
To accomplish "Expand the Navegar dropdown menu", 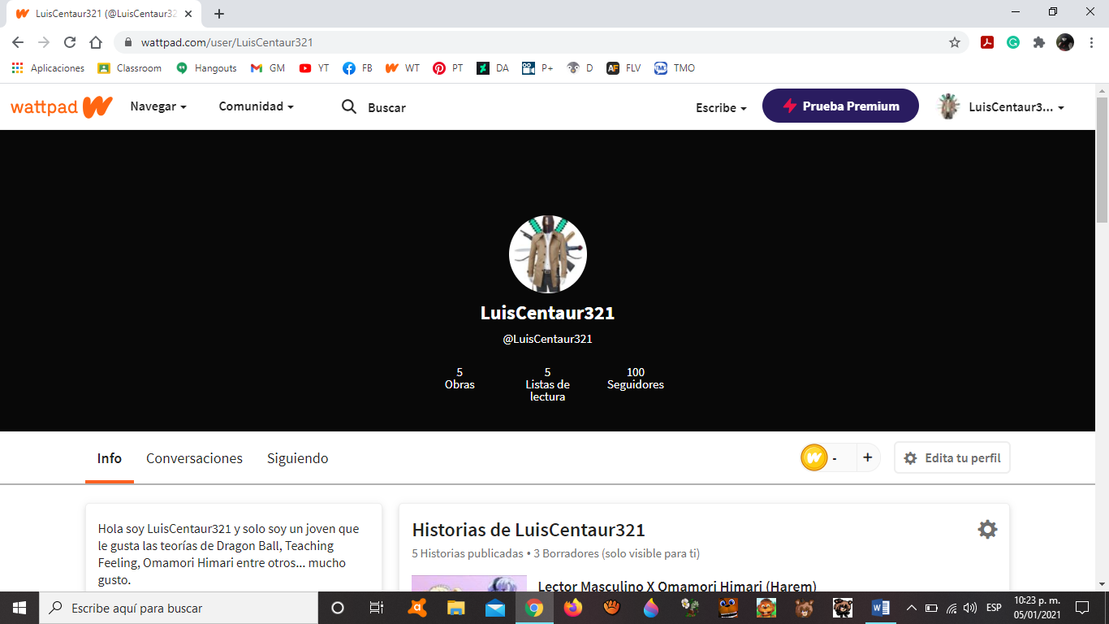I will (x=158, y=106).
